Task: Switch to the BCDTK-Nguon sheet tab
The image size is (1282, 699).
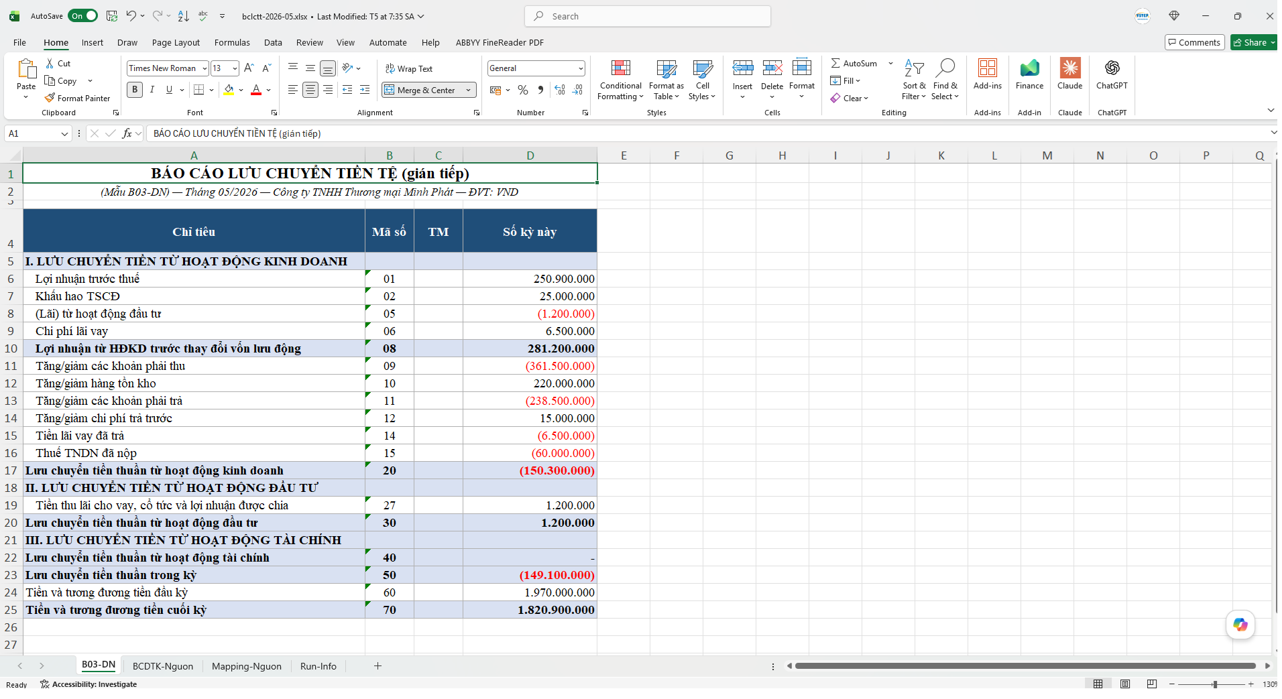Action: click(x=163, y=666)
